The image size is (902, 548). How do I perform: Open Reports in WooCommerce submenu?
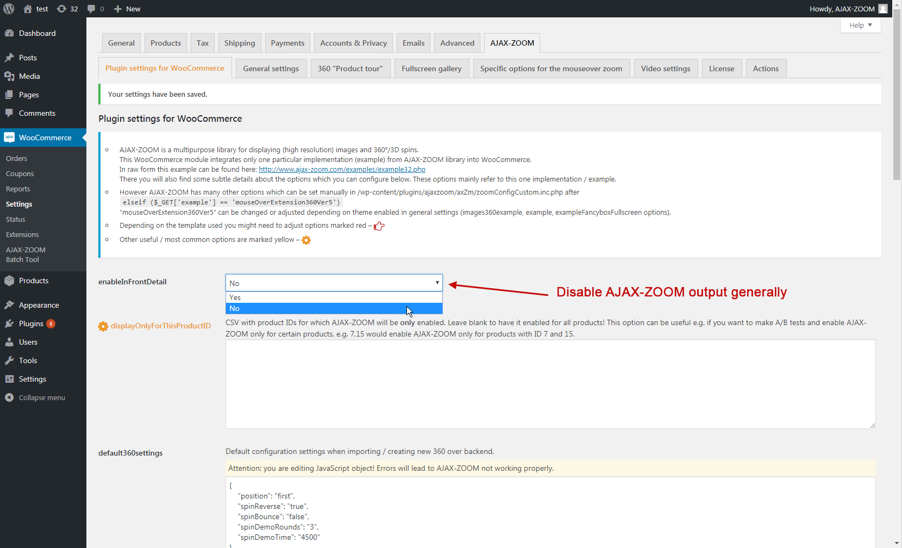pyautogui.click(x=18, y=189)
